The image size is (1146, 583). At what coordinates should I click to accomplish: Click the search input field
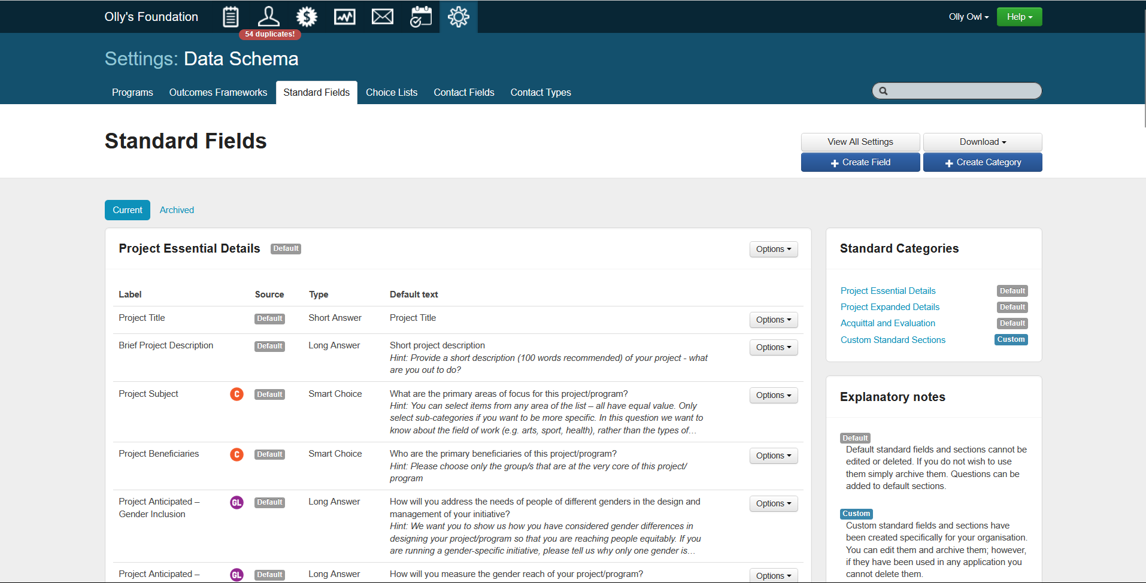click(962, 91)
